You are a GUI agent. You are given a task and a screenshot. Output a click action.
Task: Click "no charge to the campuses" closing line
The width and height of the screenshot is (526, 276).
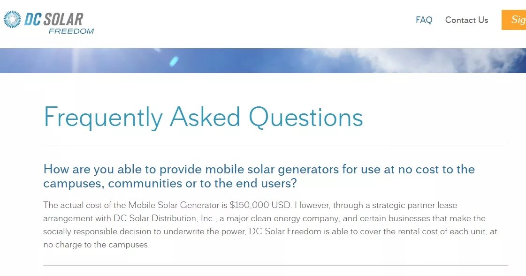96,245
